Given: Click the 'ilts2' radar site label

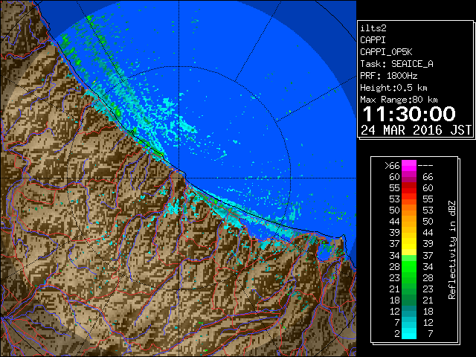Looking at the screenshot, I should 373,28.
